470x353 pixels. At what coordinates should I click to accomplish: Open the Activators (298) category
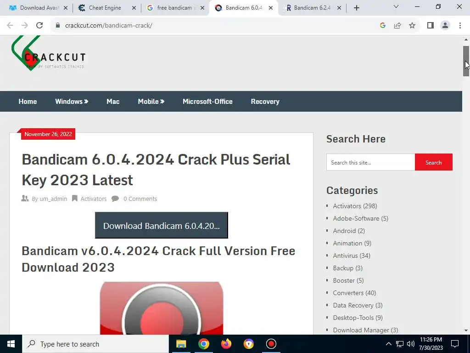[355, 206]
